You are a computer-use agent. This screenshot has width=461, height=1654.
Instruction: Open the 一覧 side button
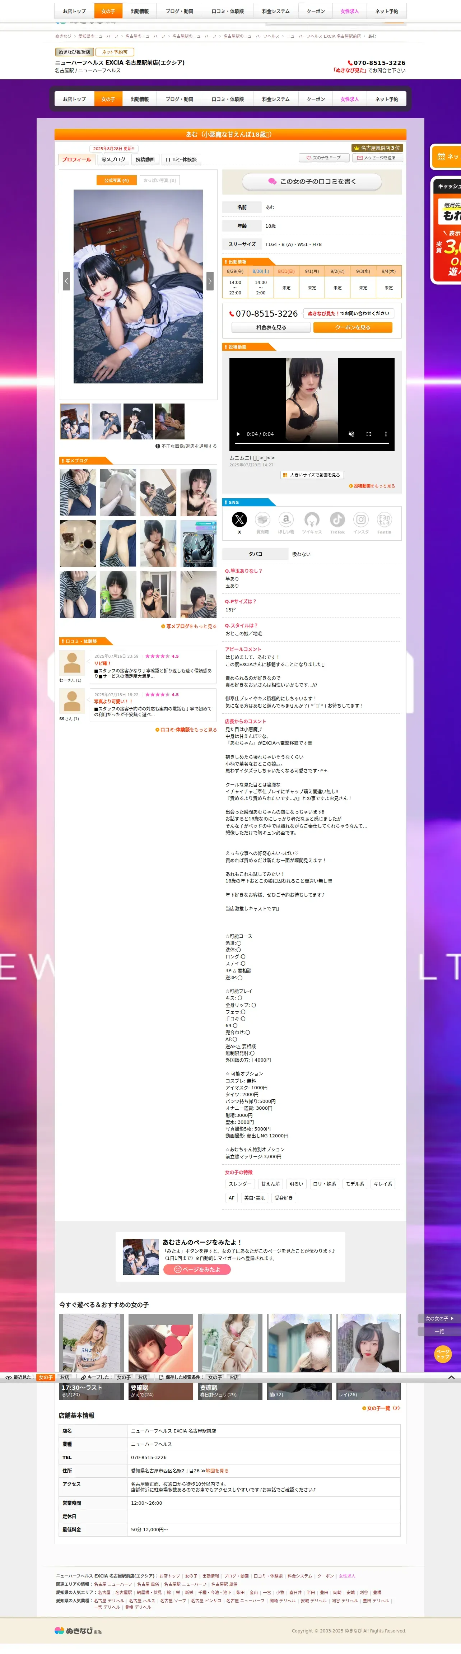point(439,1332)
